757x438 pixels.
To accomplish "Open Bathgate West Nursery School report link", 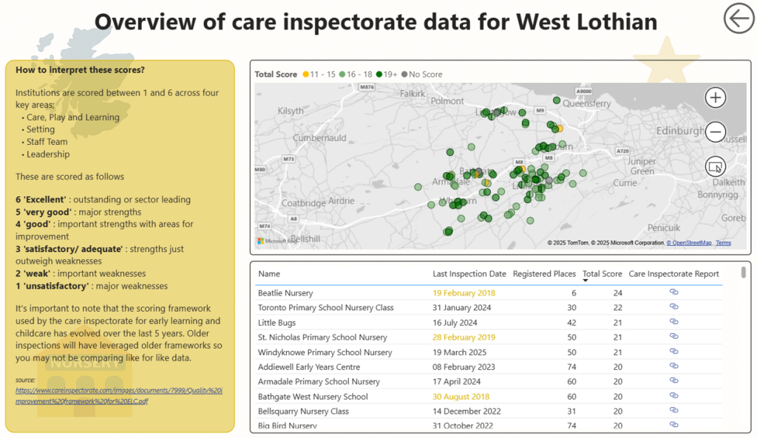I will tap(674, 396).
